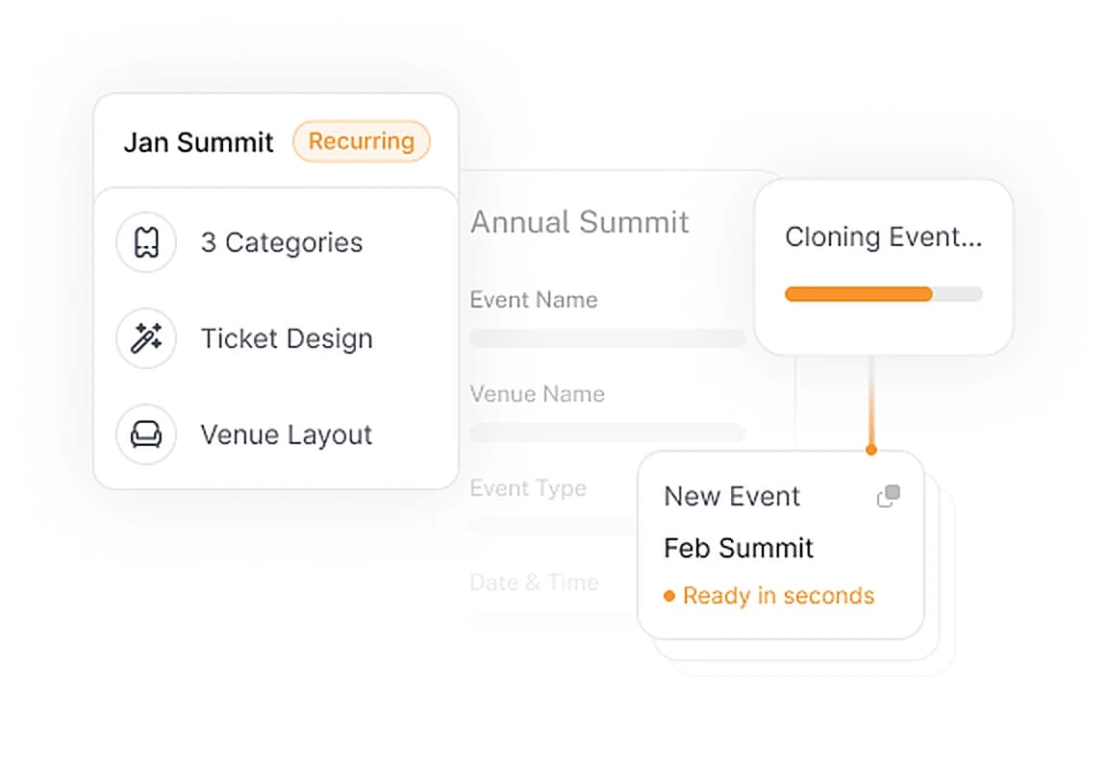Click the Cloning Event progress bar
The width and height of the screenshot is (1108, 767).
883,294
